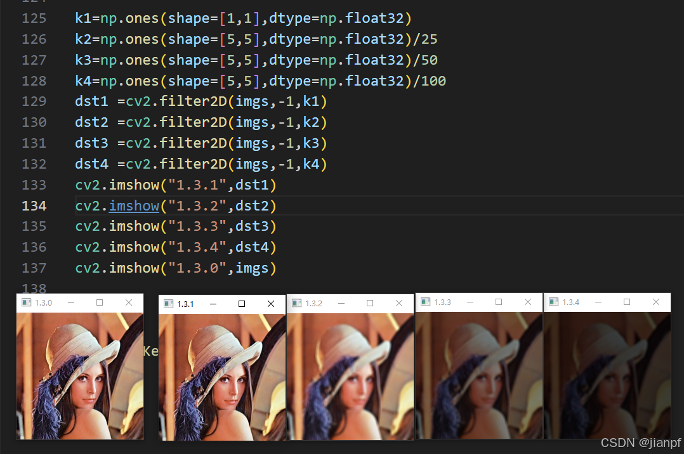Click filter2D on the dst2 line
Viewport: 684px width, 454px height.
tap(194, 122)
